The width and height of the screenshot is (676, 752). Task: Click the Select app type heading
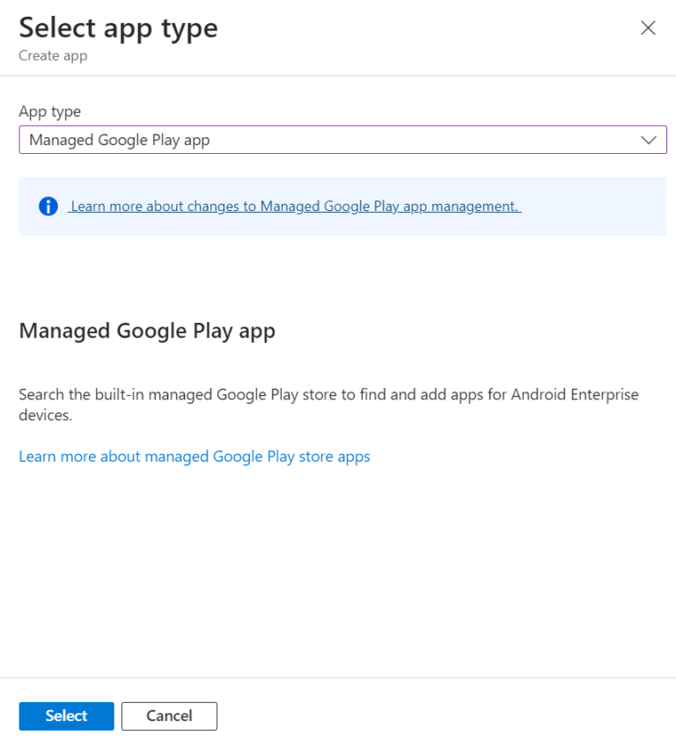118,27
